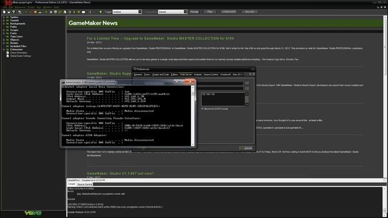Select the Source Control tab in output panel
The height and width of the screenshot is (218, 388).
pos(85,184)
